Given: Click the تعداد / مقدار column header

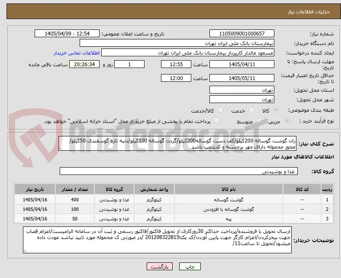Looking at the screenshot, I should pyautogui.click(x=75, y=189).
